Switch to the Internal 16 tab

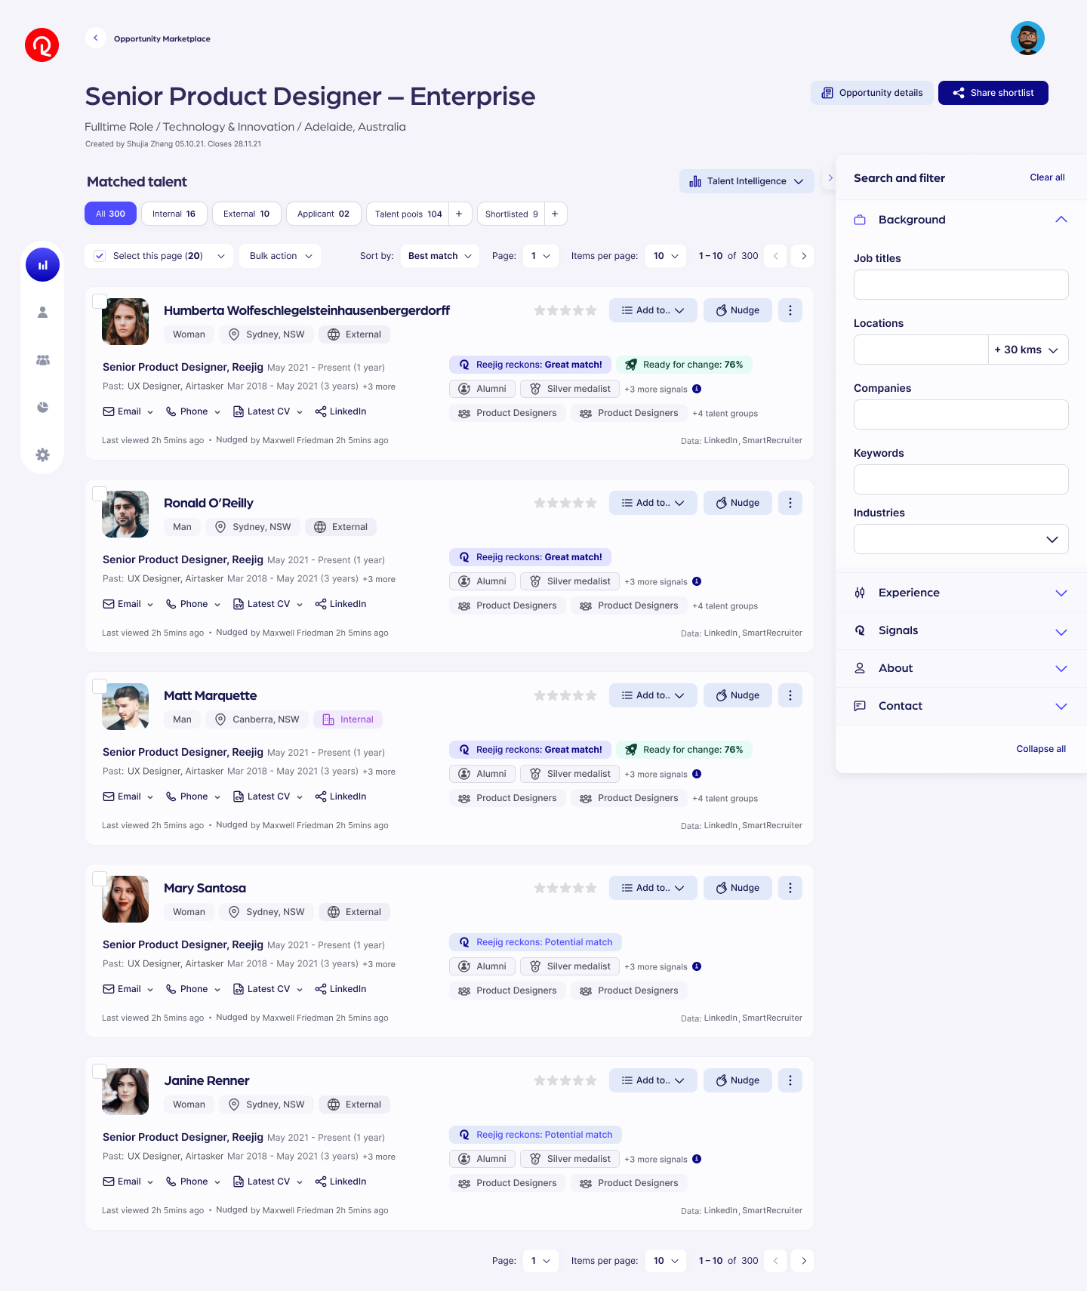[x=174, y=214]
